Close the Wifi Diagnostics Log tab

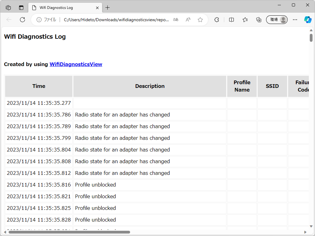[x=98, y=8]
